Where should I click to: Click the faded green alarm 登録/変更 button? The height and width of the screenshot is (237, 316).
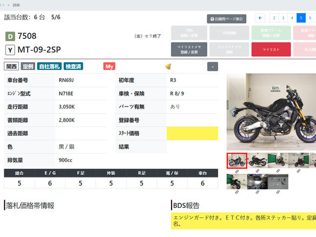point(271,33)
